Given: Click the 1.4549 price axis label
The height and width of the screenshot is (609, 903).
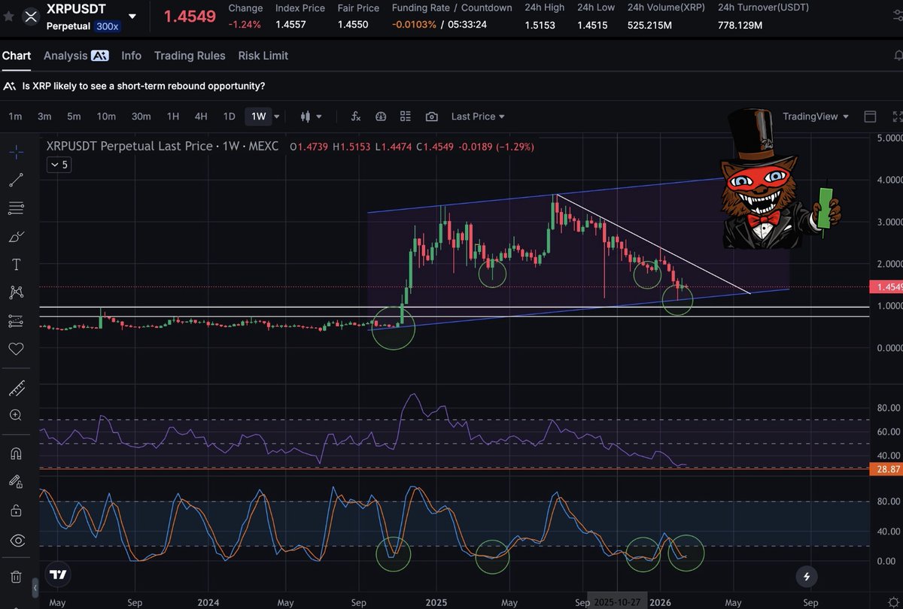Looking at the screenshot, I should coord(886,287).
